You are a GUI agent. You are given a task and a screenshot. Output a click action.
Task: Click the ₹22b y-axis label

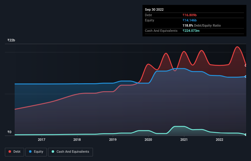pyautogui.click(x=11, y=40)
